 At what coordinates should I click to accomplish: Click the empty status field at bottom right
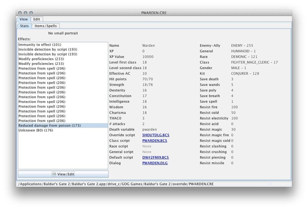click(281, 184)
